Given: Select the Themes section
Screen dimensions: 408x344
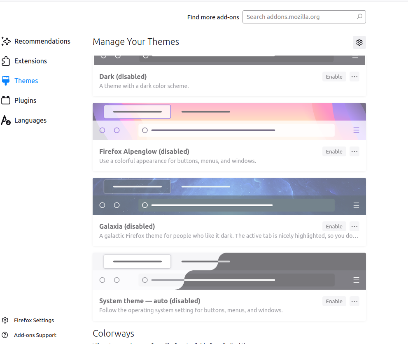Looking at the screenshot, I should (20, 81).
